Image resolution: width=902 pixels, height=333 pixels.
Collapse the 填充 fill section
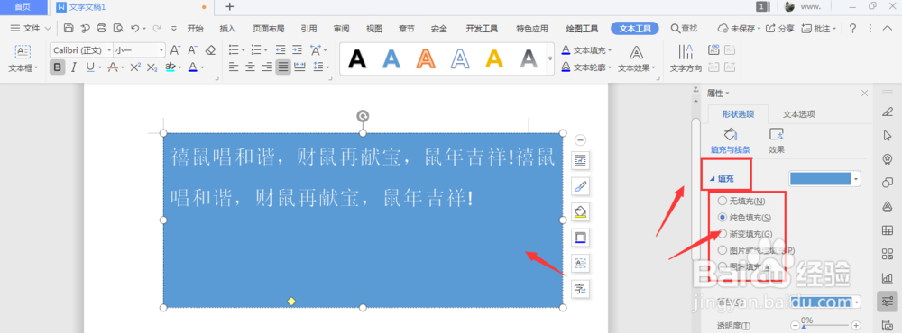pos(713,179)
